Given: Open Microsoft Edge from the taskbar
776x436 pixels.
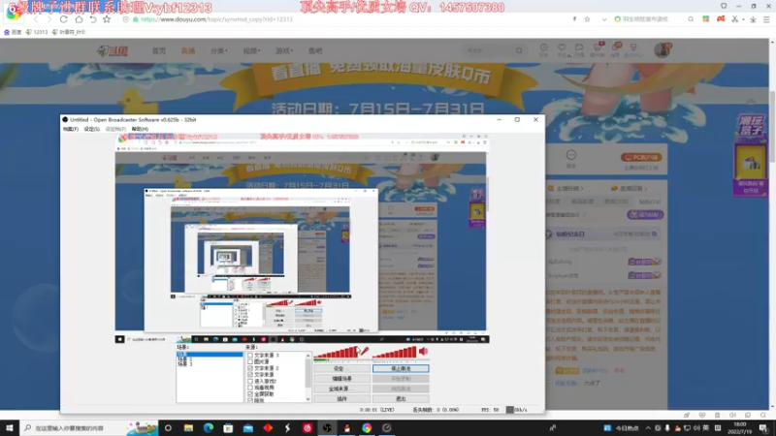Looking at the screenshot, I should pyautogui.click(x=209, y=427).
